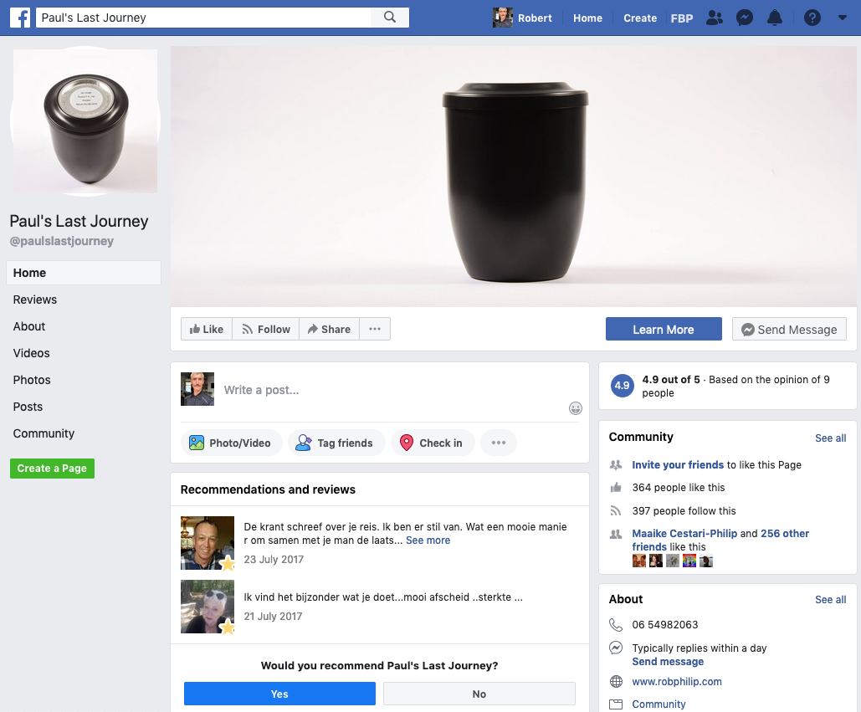Open the Videos section in sidebar
This screenshot has width=861, height=712.
click(x=31, y=354)
